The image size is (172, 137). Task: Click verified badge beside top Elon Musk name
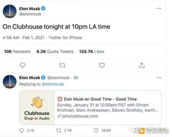point(44,9)
